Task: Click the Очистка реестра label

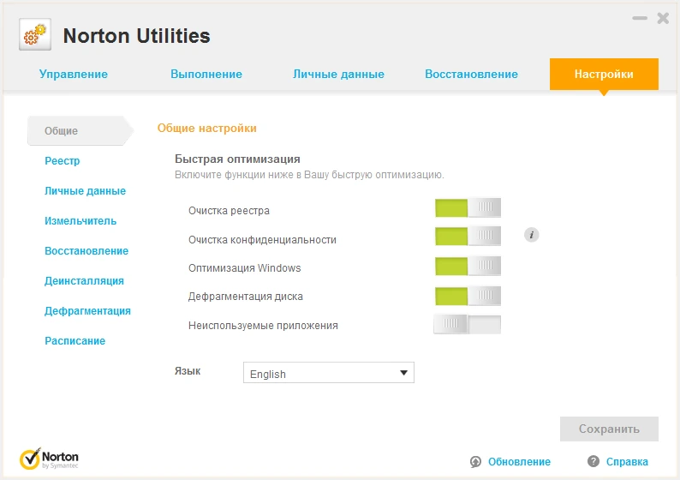Action: pyautogui.click(x=229, y=211)
